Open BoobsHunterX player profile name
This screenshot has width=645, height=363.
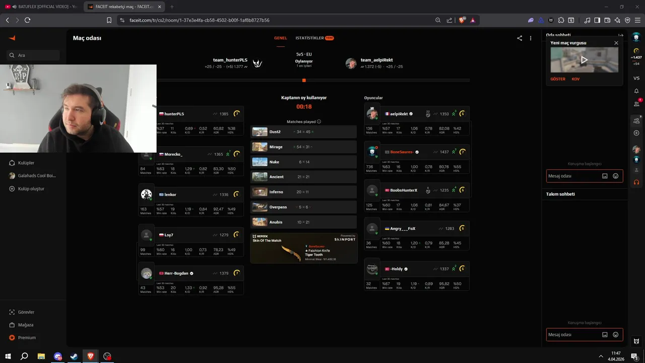(x=404, y=190)
